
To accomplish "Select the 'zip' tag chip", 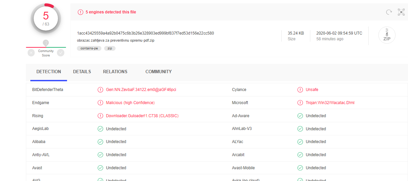I will click(x=110, y=48).
